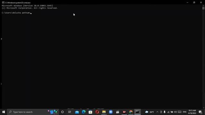Open File Explorer from taskbar

pos(104,112)
